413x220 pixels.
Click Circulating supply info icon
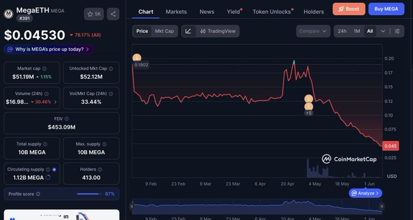(x=48, y=170)
